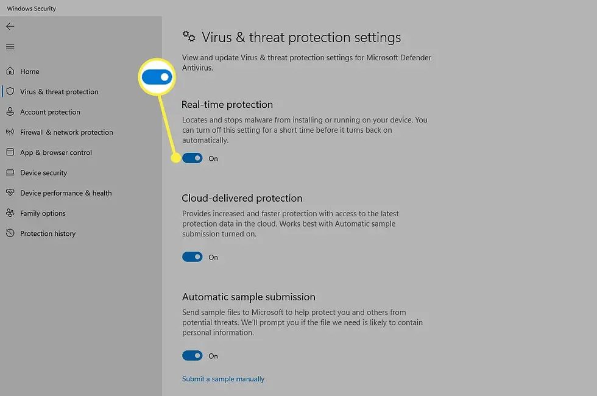Click the highlighted protection toggle

[157, 77]
